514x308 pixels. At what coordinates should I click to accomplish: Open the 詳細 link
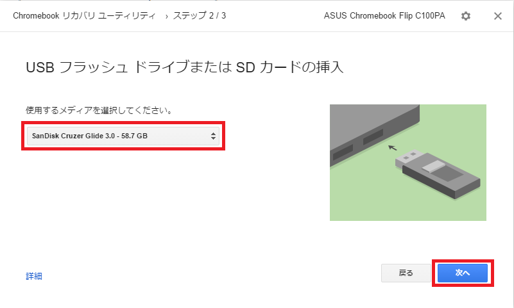coord(34,276)
